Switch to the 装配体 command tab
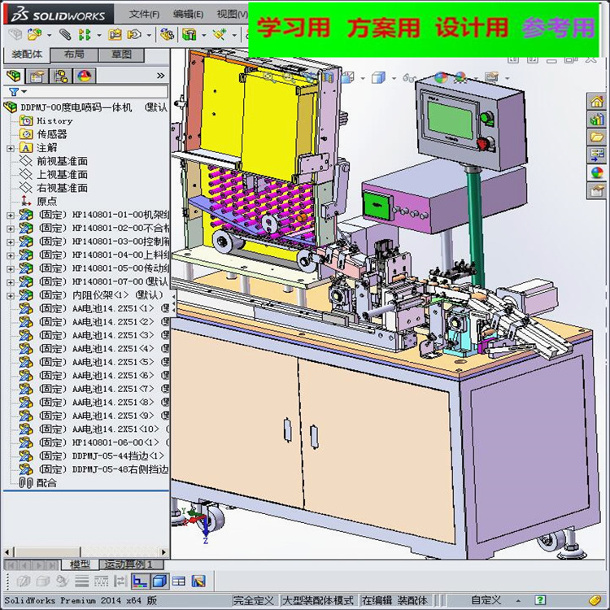 (27, 54)
